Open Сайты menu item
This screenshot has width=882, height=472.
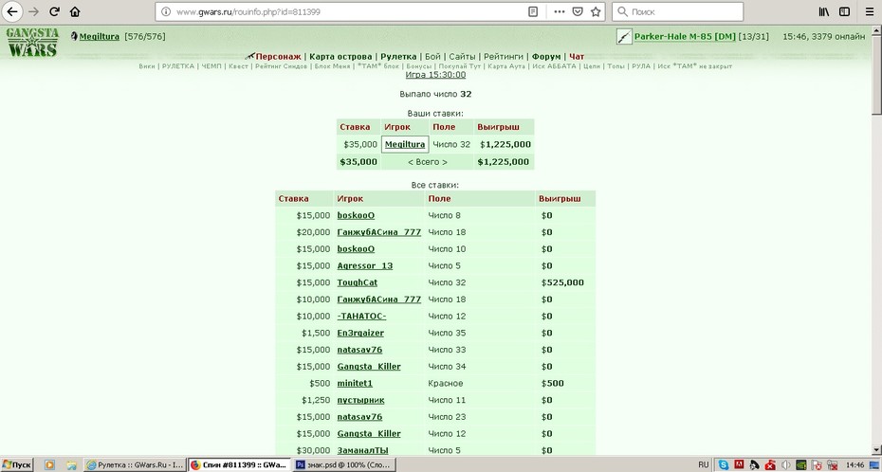click(x=462, y=57)
